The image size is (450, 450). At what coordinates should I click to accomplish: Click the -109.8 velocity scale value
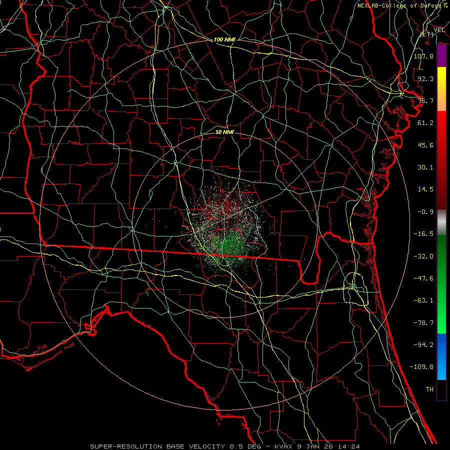(421, 367)
